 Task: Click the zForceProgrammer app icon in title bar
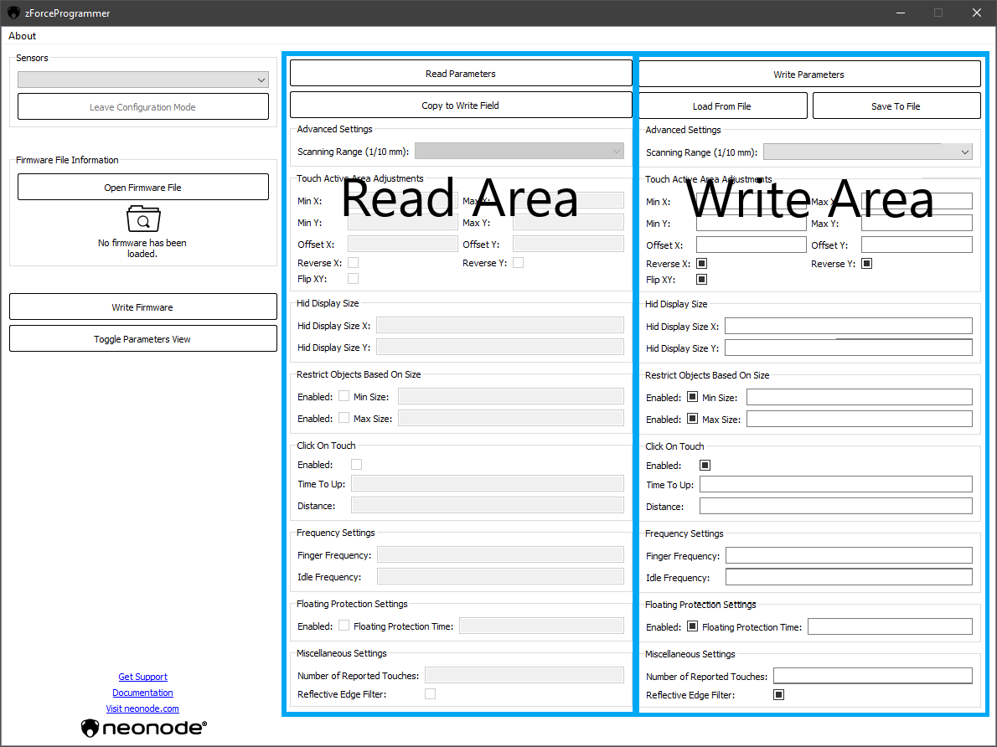tap(13, 13)
